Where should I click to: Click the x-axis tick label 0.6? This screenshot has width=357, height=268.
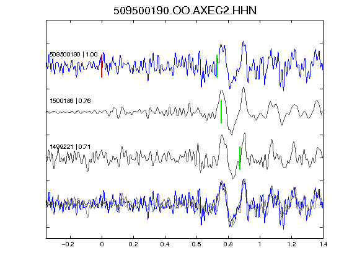(196, 244)
